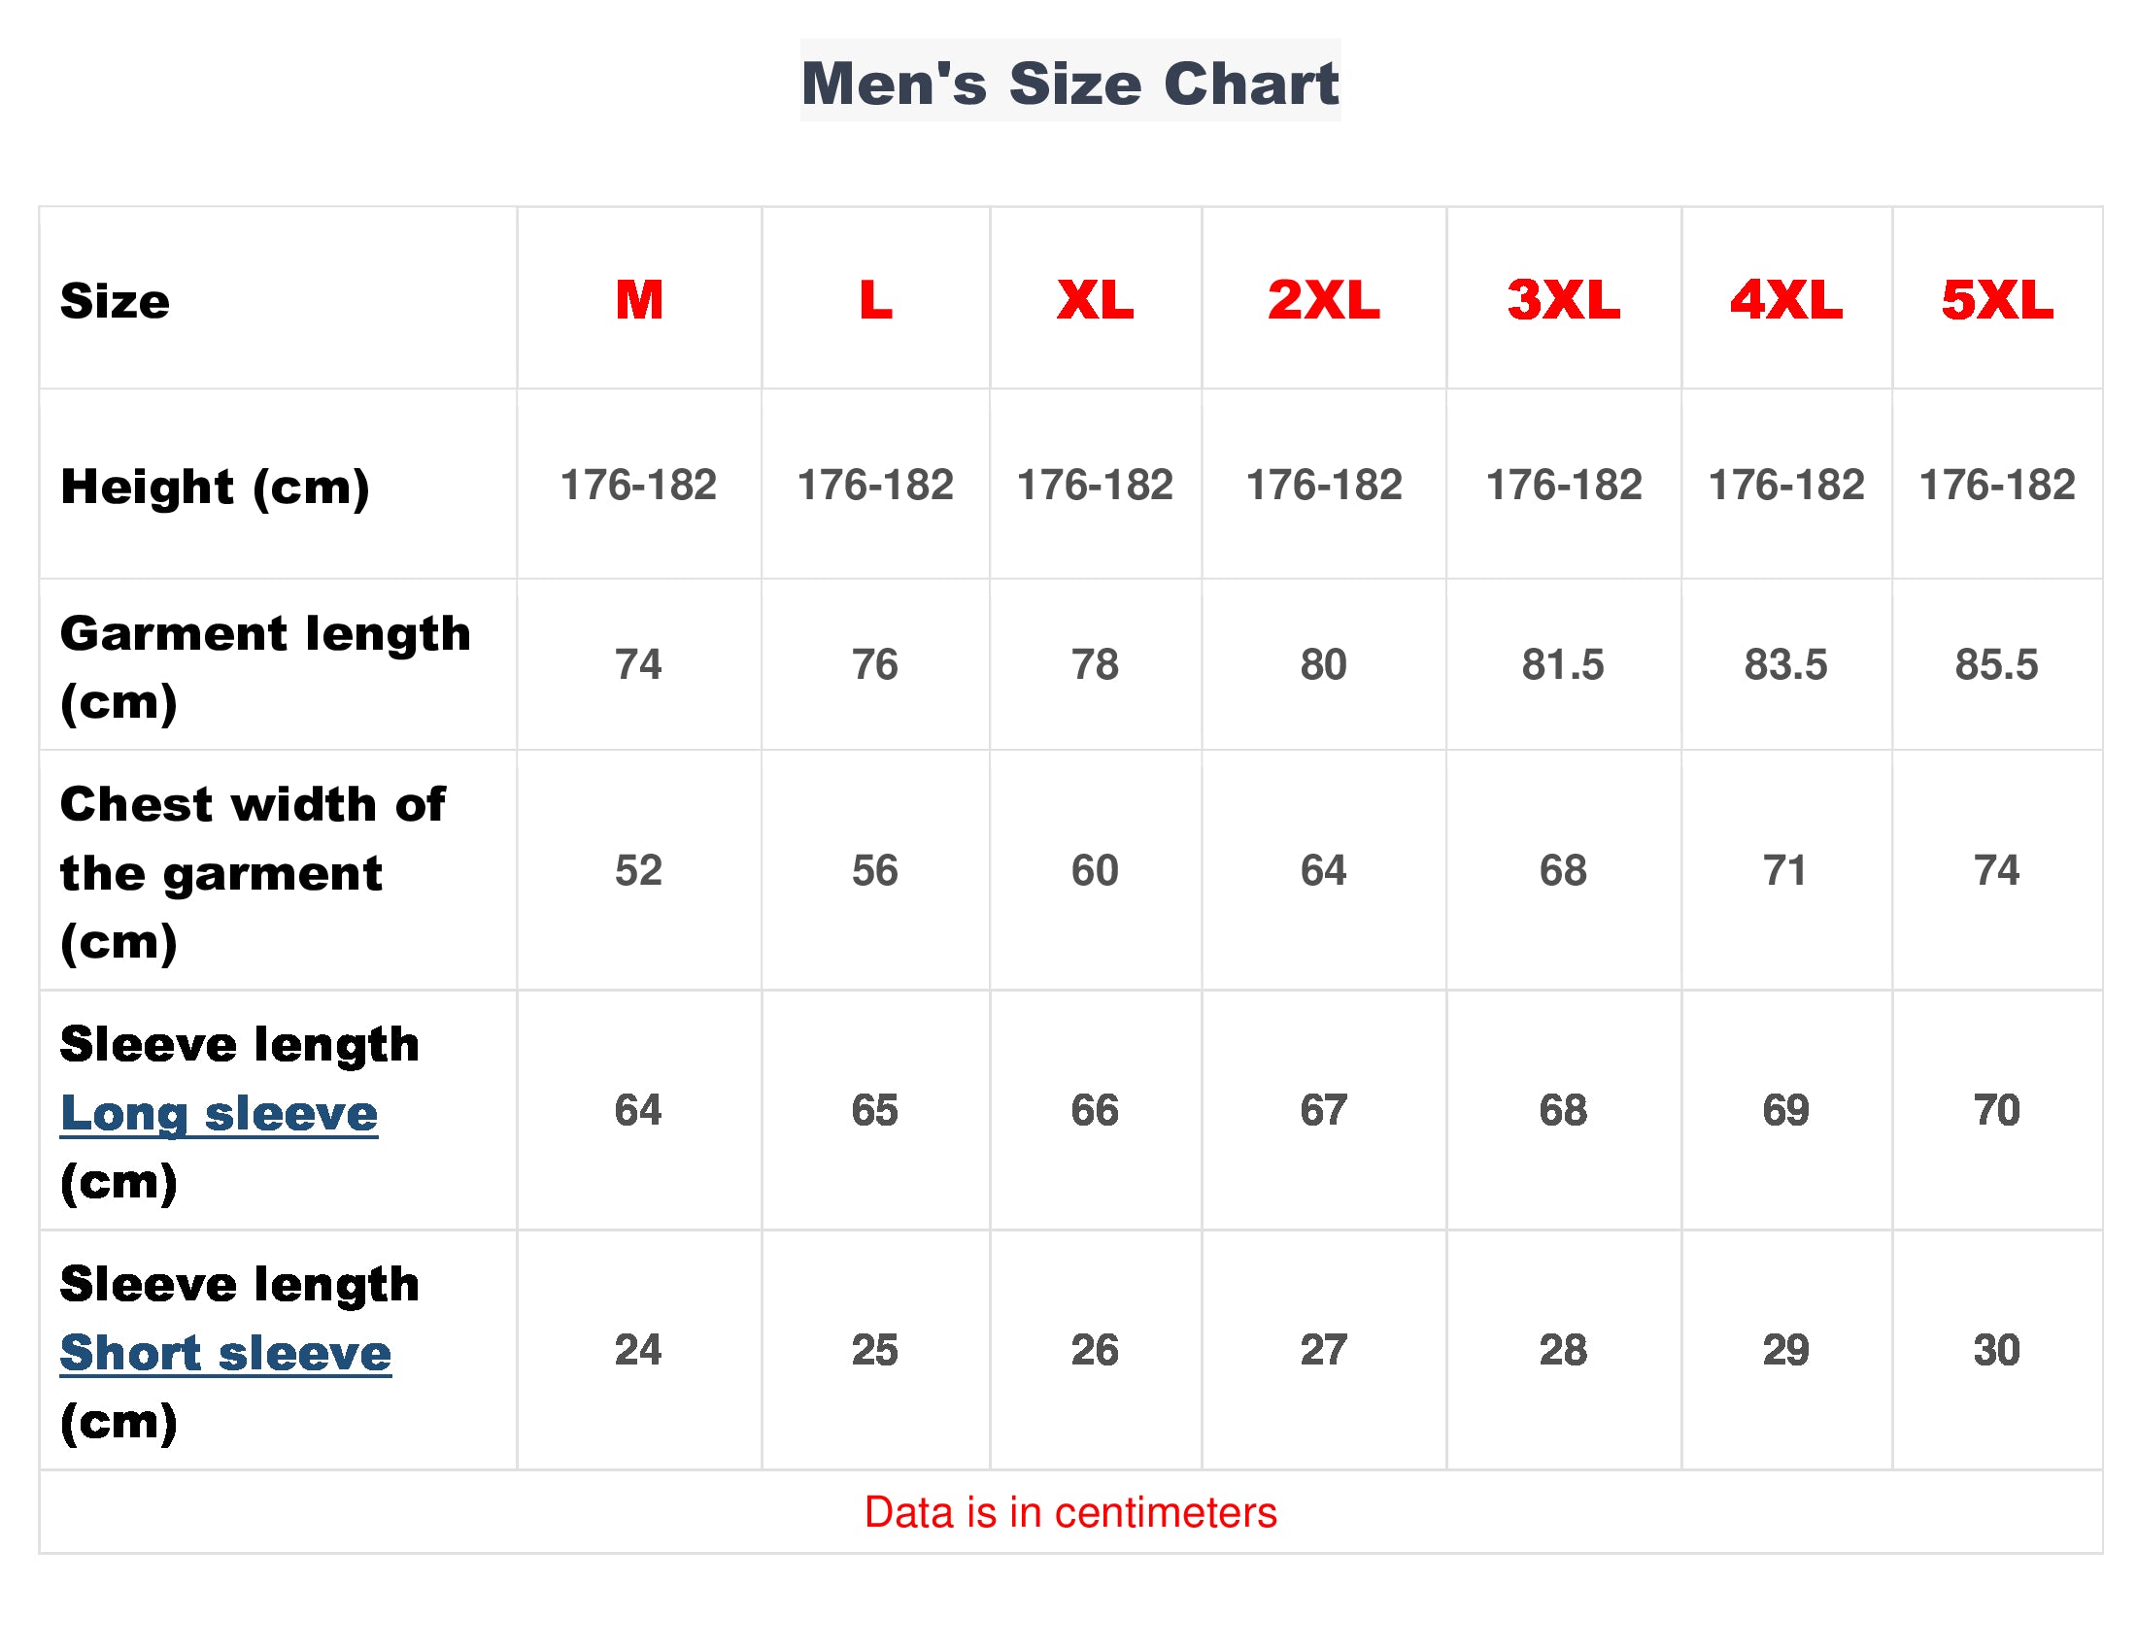
Task: Select the 3XL size column header
Action: click(x=1563, y=300)
